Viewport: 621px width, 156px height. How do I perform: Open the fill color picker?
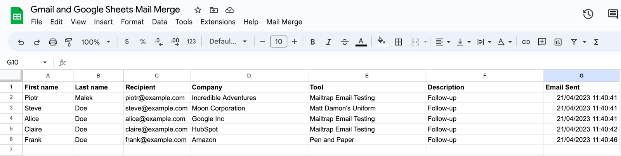(382, 41)
